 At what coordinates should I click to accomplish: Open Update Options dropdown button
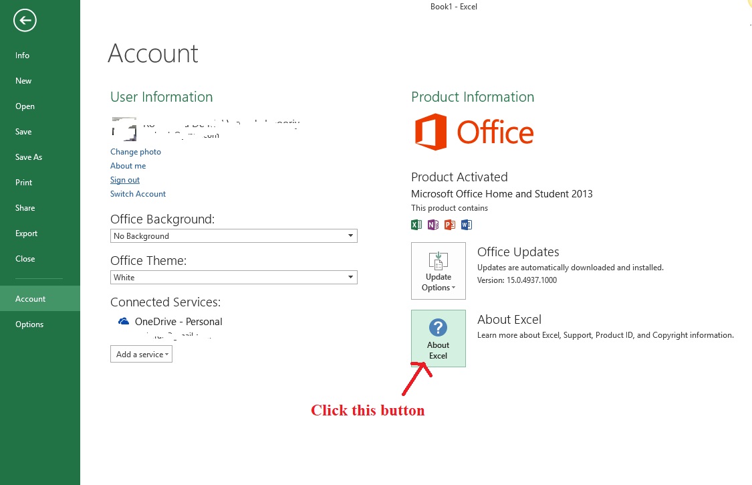click(x=438, y=271)
